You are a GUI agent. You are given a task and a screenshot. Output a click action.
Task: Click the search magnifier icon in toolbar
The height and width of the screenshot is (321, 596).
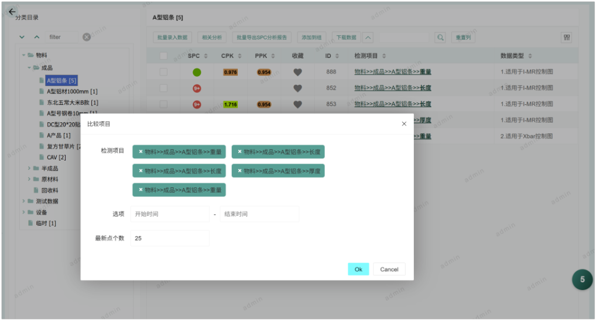click(x=440, y=37)
